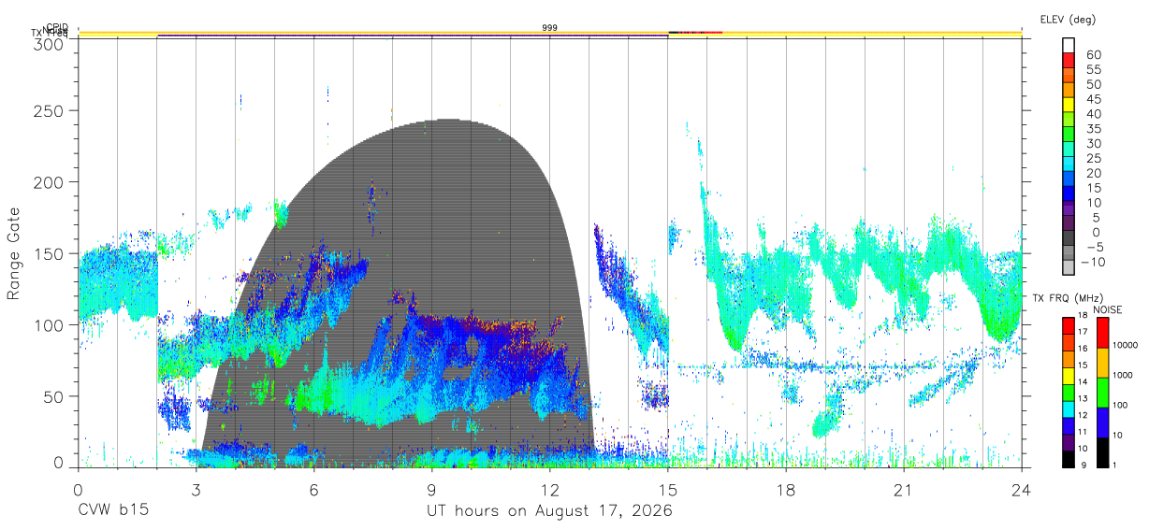This screenshot has width=1149, height=530.
Task: Click the 999 CPID value above plot
Action: (550, 28)
